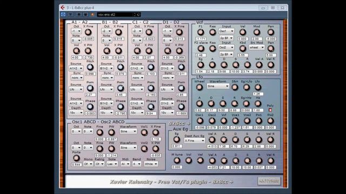Open the D1-D2 Sync dropdown
The height and width of the screenshot is (194, 346).
pyautogui.click(x=168, y=78)
